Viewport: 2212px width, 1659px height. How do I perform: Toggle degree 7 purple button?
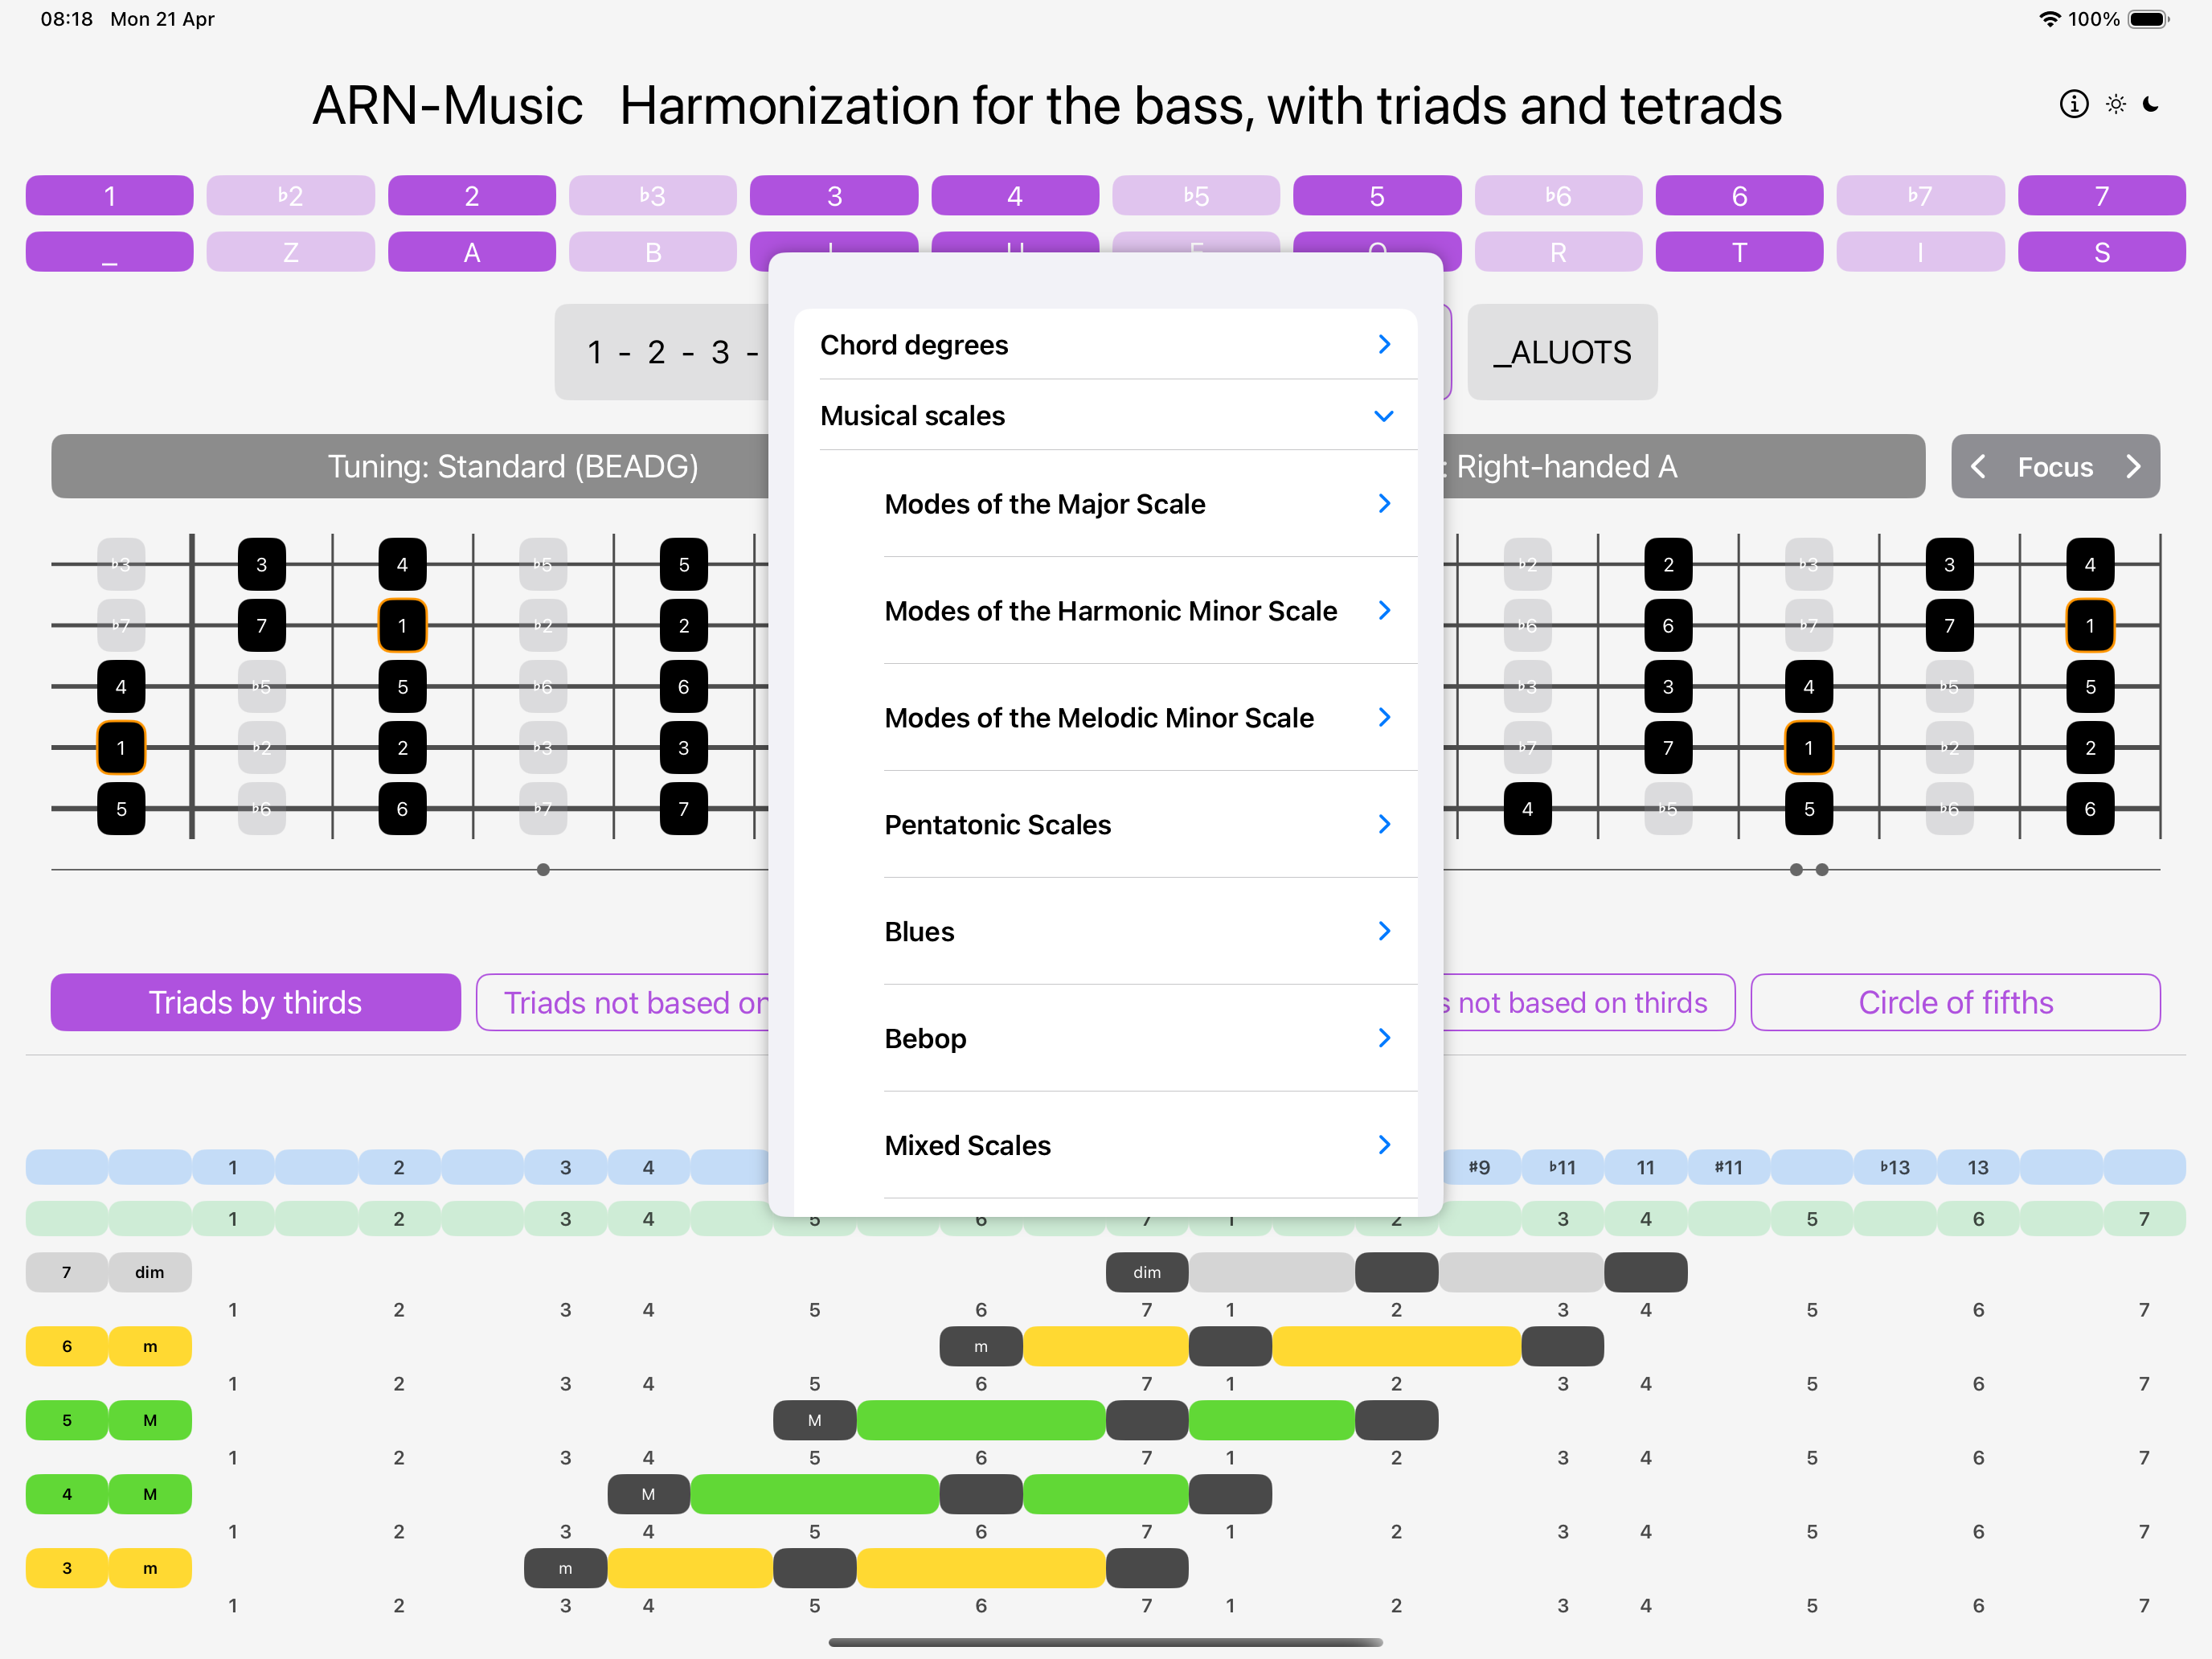(2101, 195)
